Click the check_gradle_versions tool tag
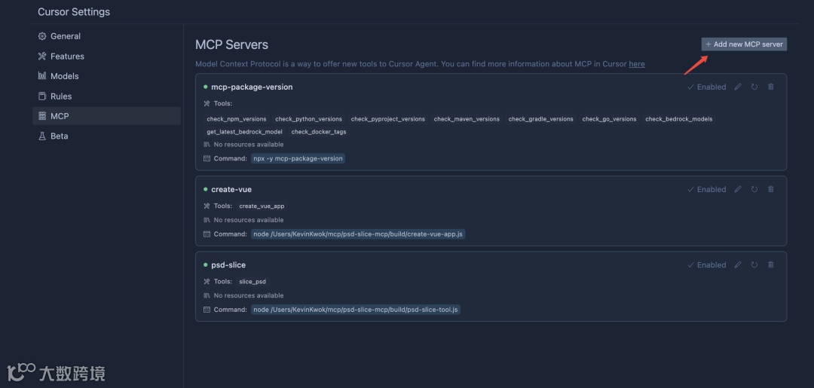Screen dimensions: 814x388 (x=541, y=119)
